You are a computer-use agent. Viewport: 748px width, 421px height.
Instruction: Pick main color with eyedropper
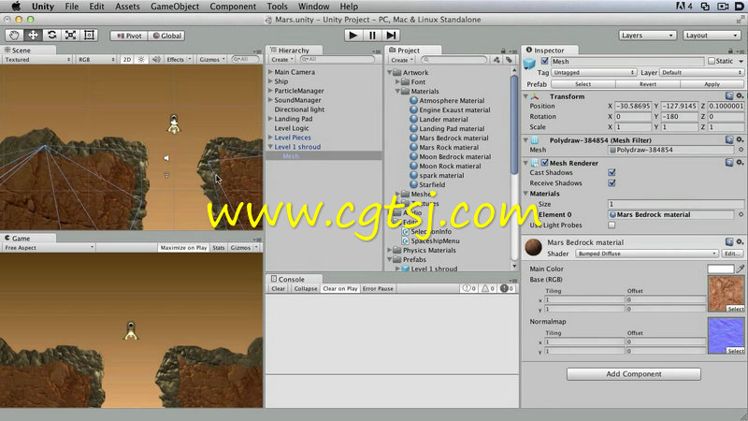coord(740,269)
